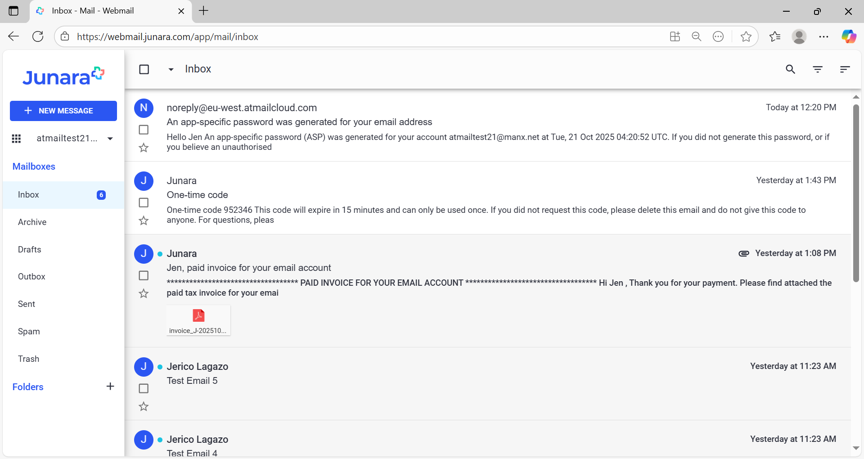Open the One-time code email subject
This screenshot has height=459, width=864.
[x=197, y=195]
